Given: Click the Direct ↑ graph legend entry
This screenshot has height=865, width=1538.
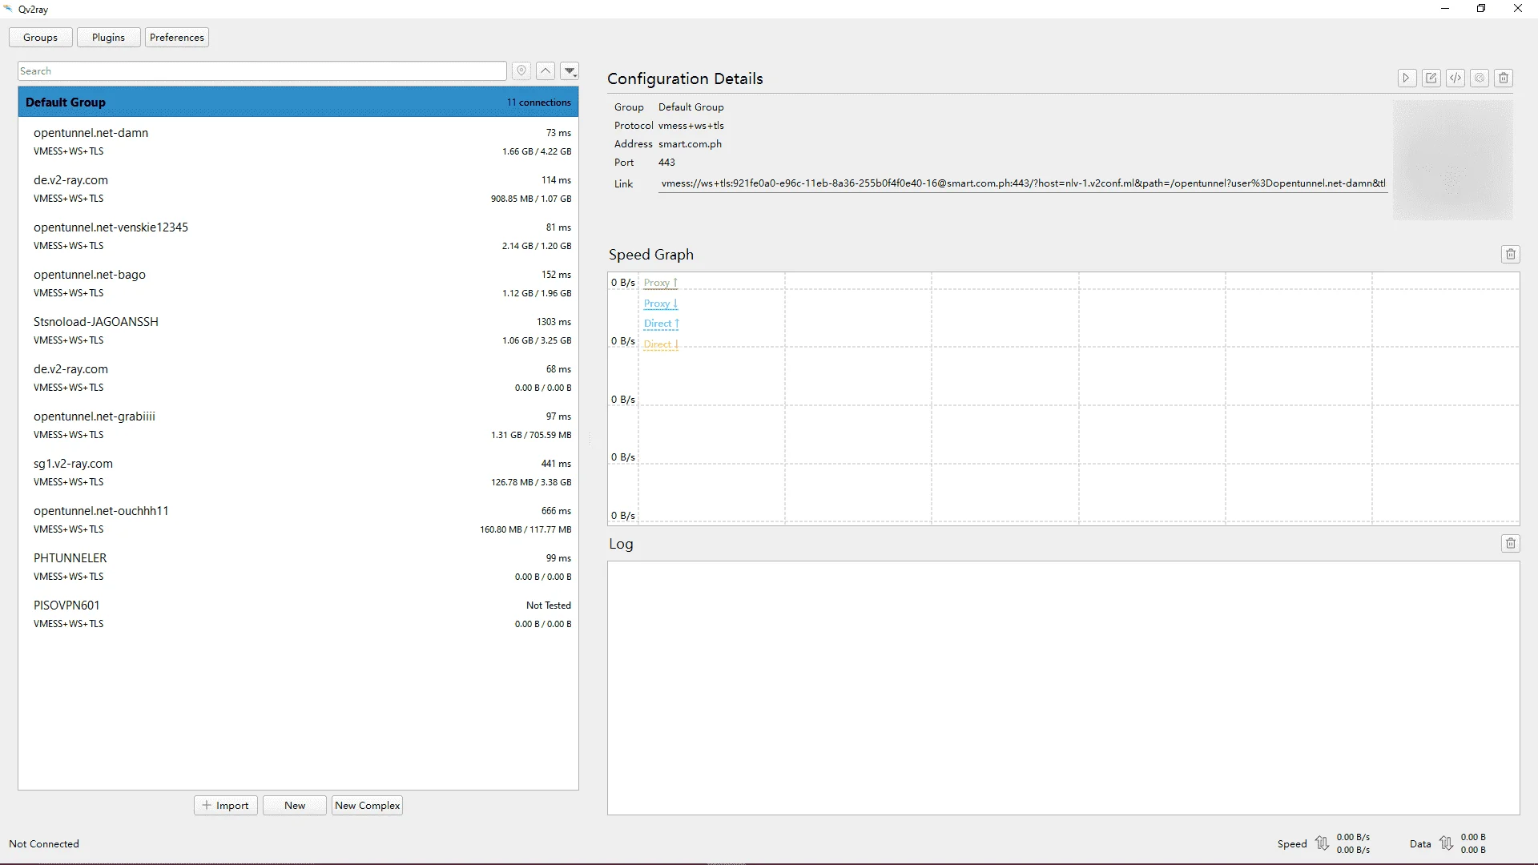Looking at the screenshot, I should (x=662, y=324).
